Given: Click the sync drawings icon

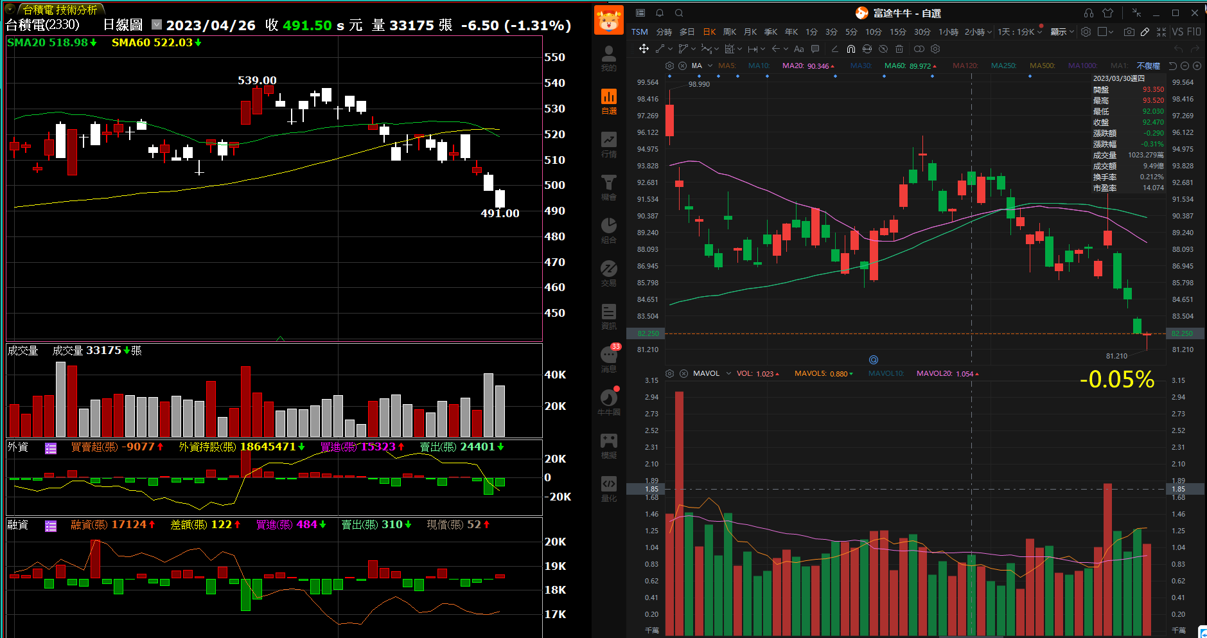Looking at the screenshot, I should 867,49.
